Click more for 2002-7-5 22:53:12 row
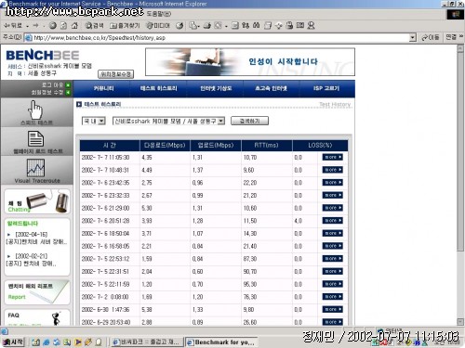 [333, 259]
